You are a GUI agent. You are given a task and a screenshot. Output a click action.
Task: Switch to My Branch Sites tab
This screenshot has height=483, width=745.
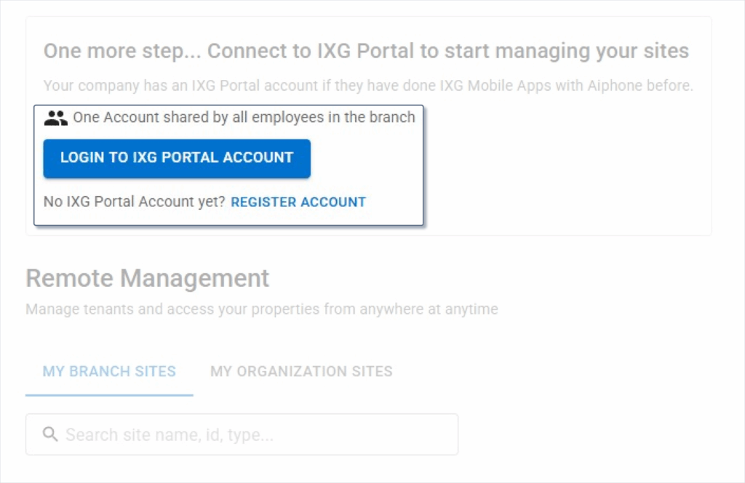(109, 371)
